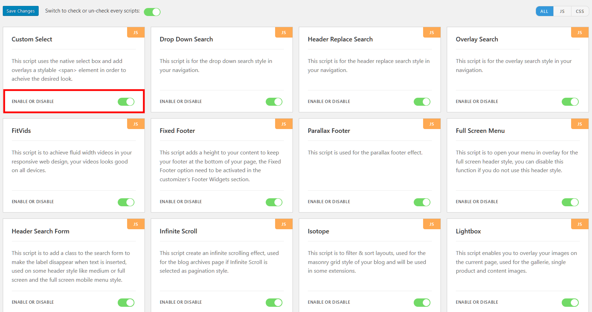
Task: Click JS badge on Infinite Scroll card
Action: (x=284, y=224)
